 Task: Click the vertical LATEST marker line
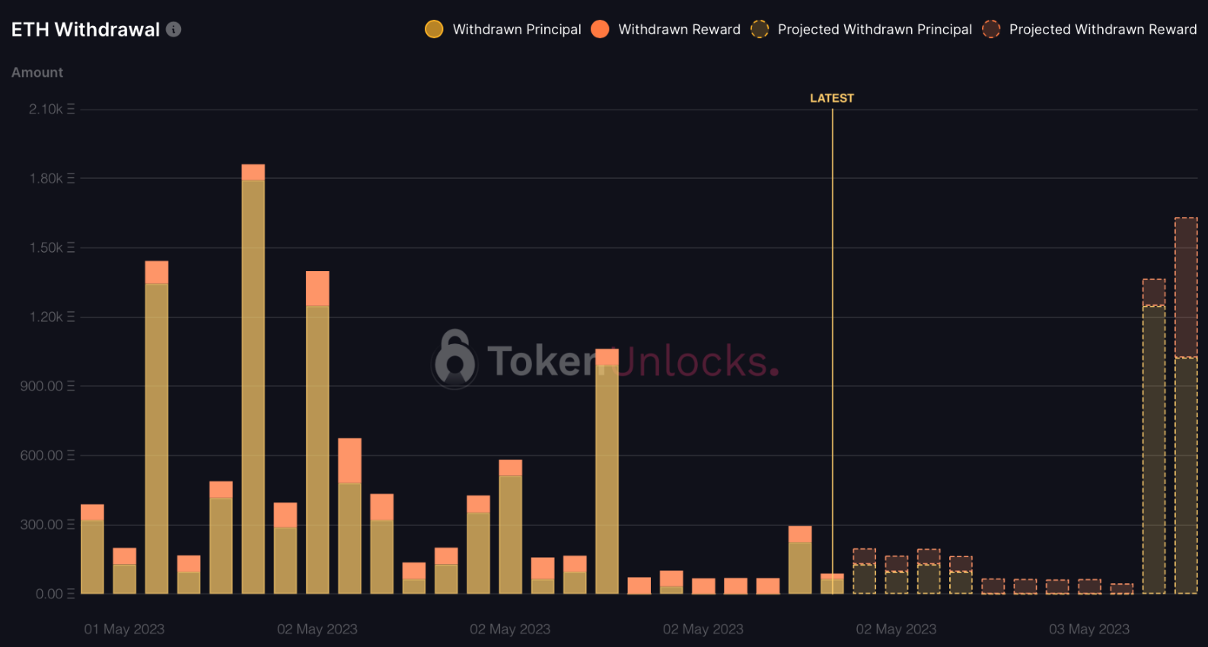point(832,350)
